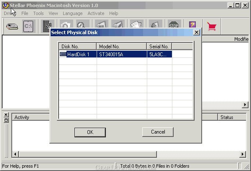Click model cell ST340015A
Image resolution: width=251 pixels, height=171 pixels.
(122, 54)
